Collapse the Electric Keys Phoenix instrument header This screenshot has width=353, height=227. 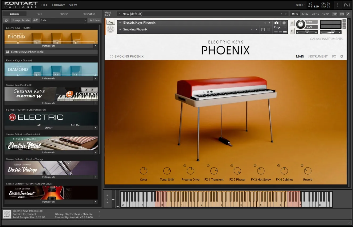(120, 23)
